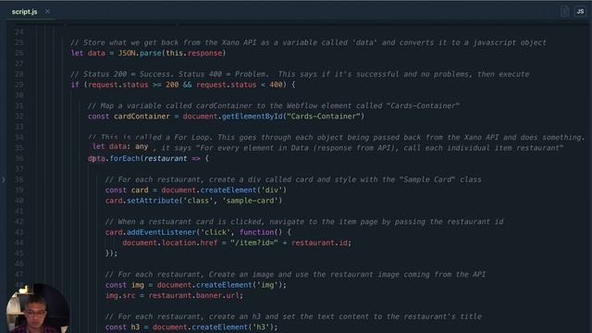The width and height of the screenshot is (592, 333).
Task: Expand the collapsed side panel chevron
Action: 4,180
